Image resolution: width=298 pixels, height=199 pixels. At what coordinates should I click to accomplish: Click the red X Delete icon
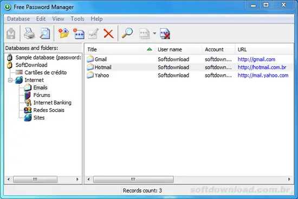pos(108,34)
